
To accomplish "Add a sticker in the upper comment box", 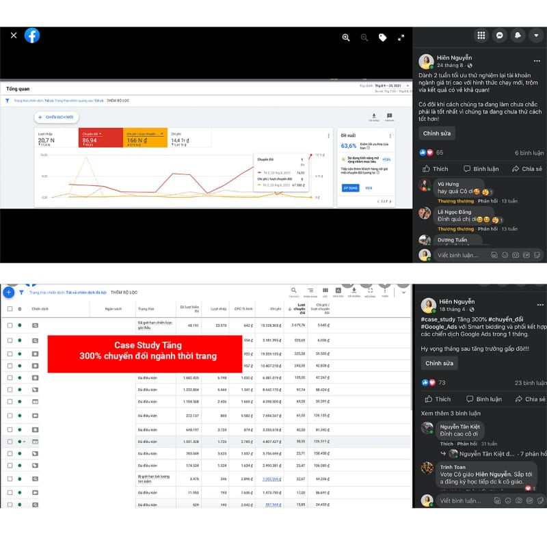I will click(x=537, y=255).
